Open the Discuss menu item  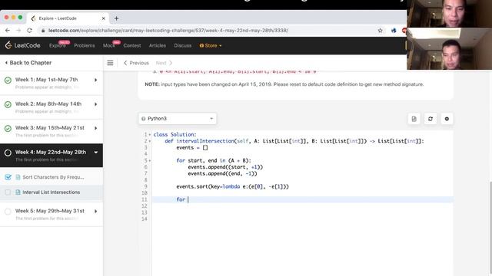click(x=183, y=46)
